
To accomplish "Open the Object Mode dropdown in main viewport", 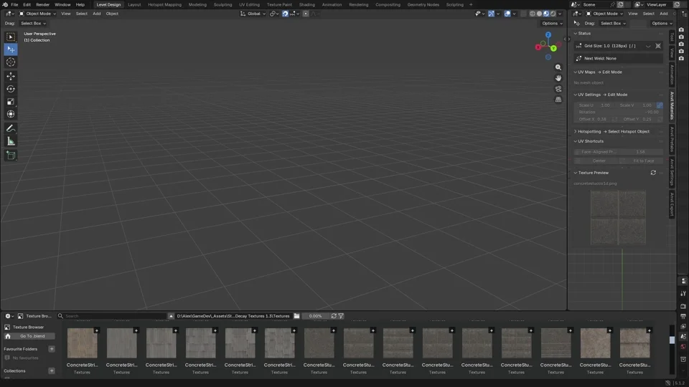I will pos(37,14).
